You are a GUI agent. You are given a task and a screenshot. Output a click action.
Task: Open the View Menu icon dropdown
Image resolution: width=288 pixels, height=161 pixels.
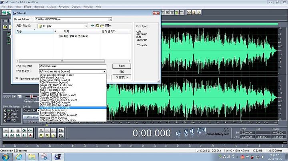[108, 26]
